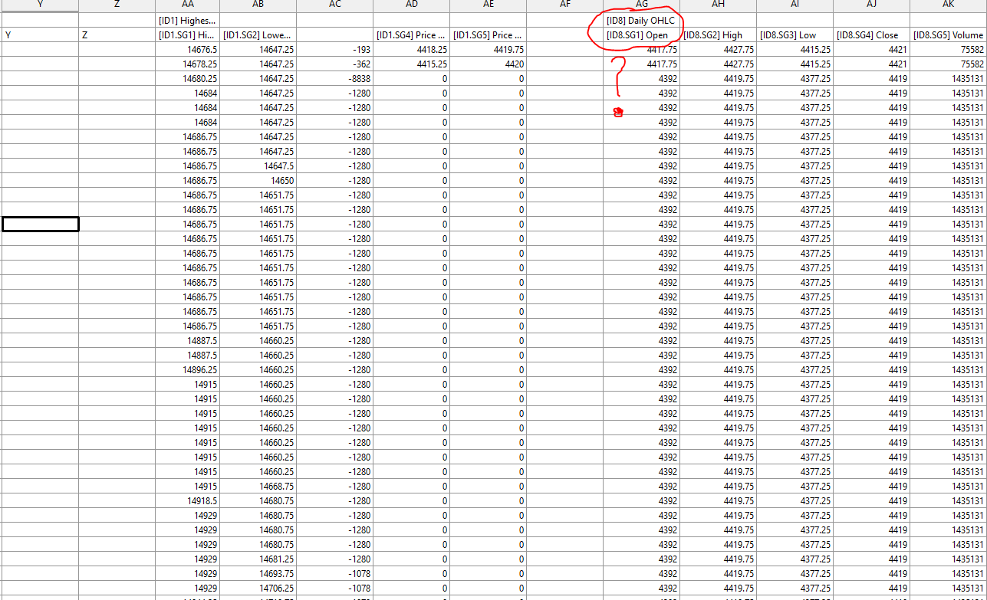
Task: Select the 4418.25 value cell
Action: coord(411,50)
